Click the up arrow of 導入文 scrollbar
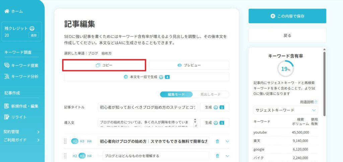The image size is (343, 162). (195, 120)
